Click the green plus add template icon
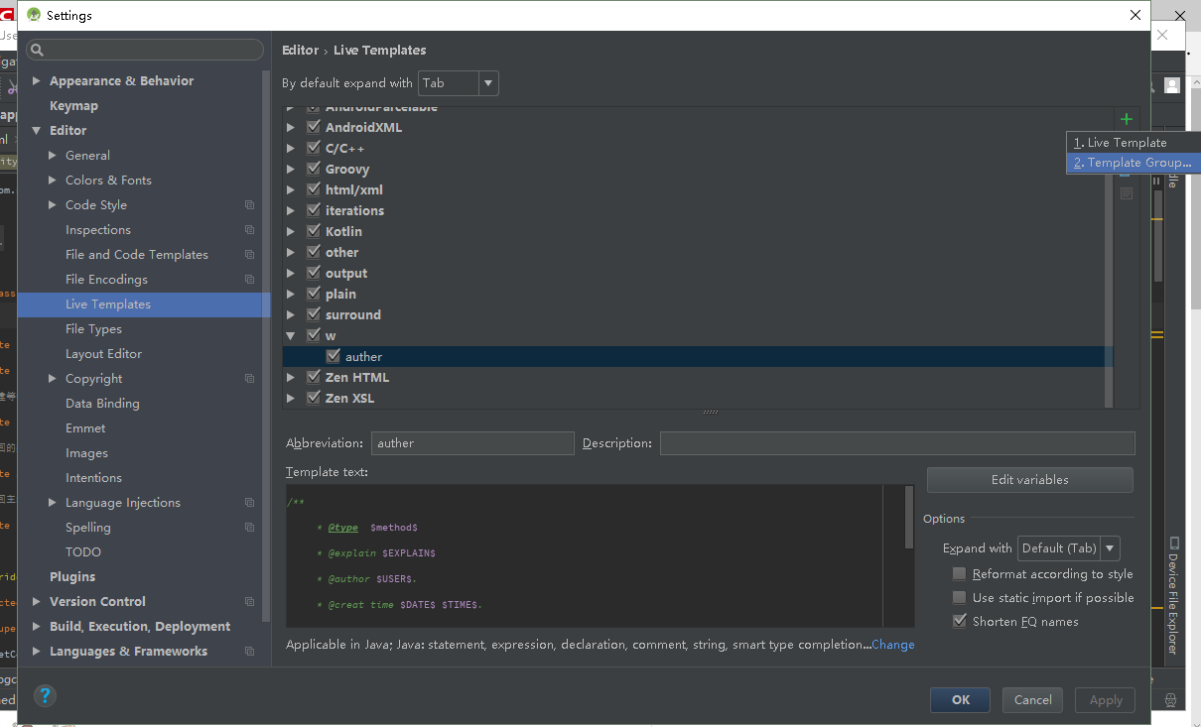Viewport: 1201px width, 727px height. [1126, 120]
